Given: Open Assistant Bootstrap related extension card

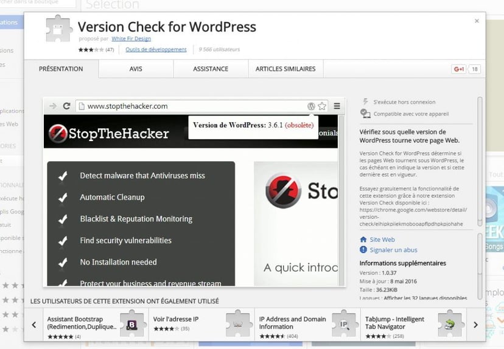Looking at the screenshot, I should [96, 325].
